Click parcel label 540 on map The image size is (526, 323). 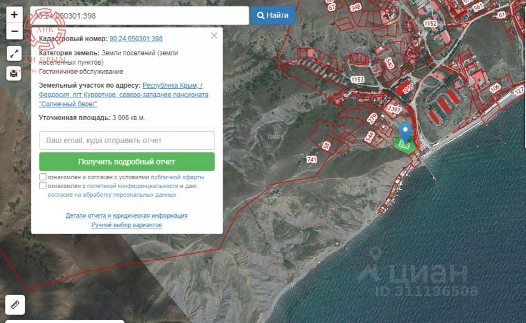pos(389,63)
